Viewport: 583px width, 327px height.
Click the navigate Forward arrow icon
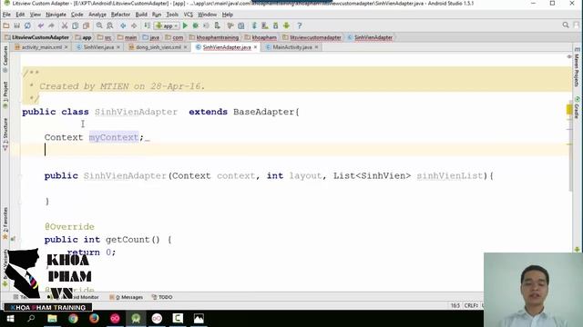(134, 25)
